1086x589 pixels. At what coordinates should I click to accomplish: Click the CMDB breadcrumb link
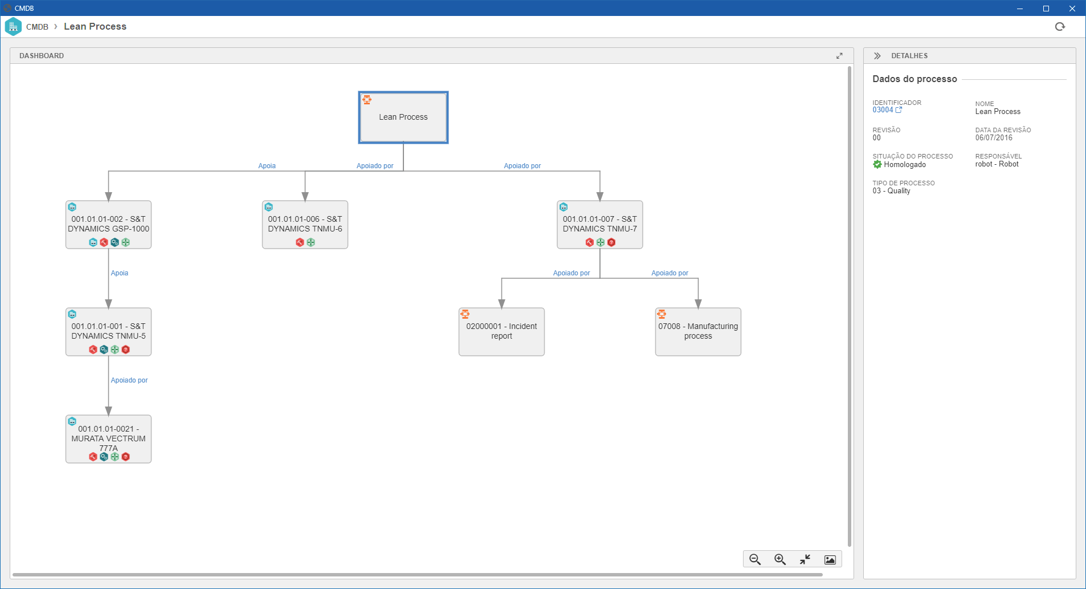tap(37, 27)
